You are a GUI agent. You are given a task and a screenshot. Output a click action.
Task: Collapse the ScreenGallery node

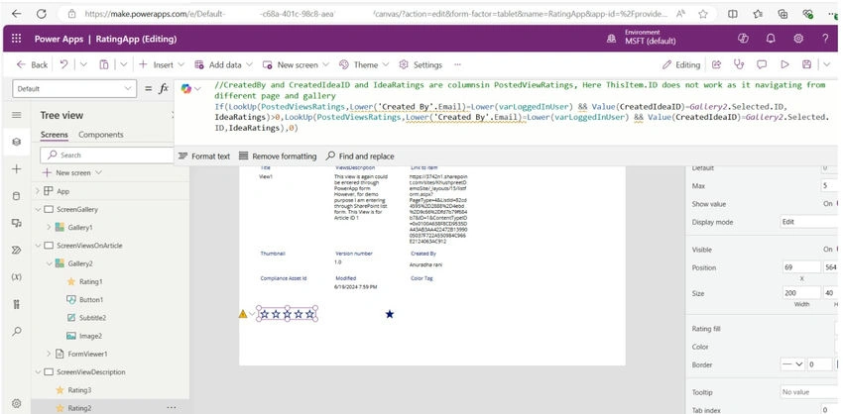coord(37,209)
